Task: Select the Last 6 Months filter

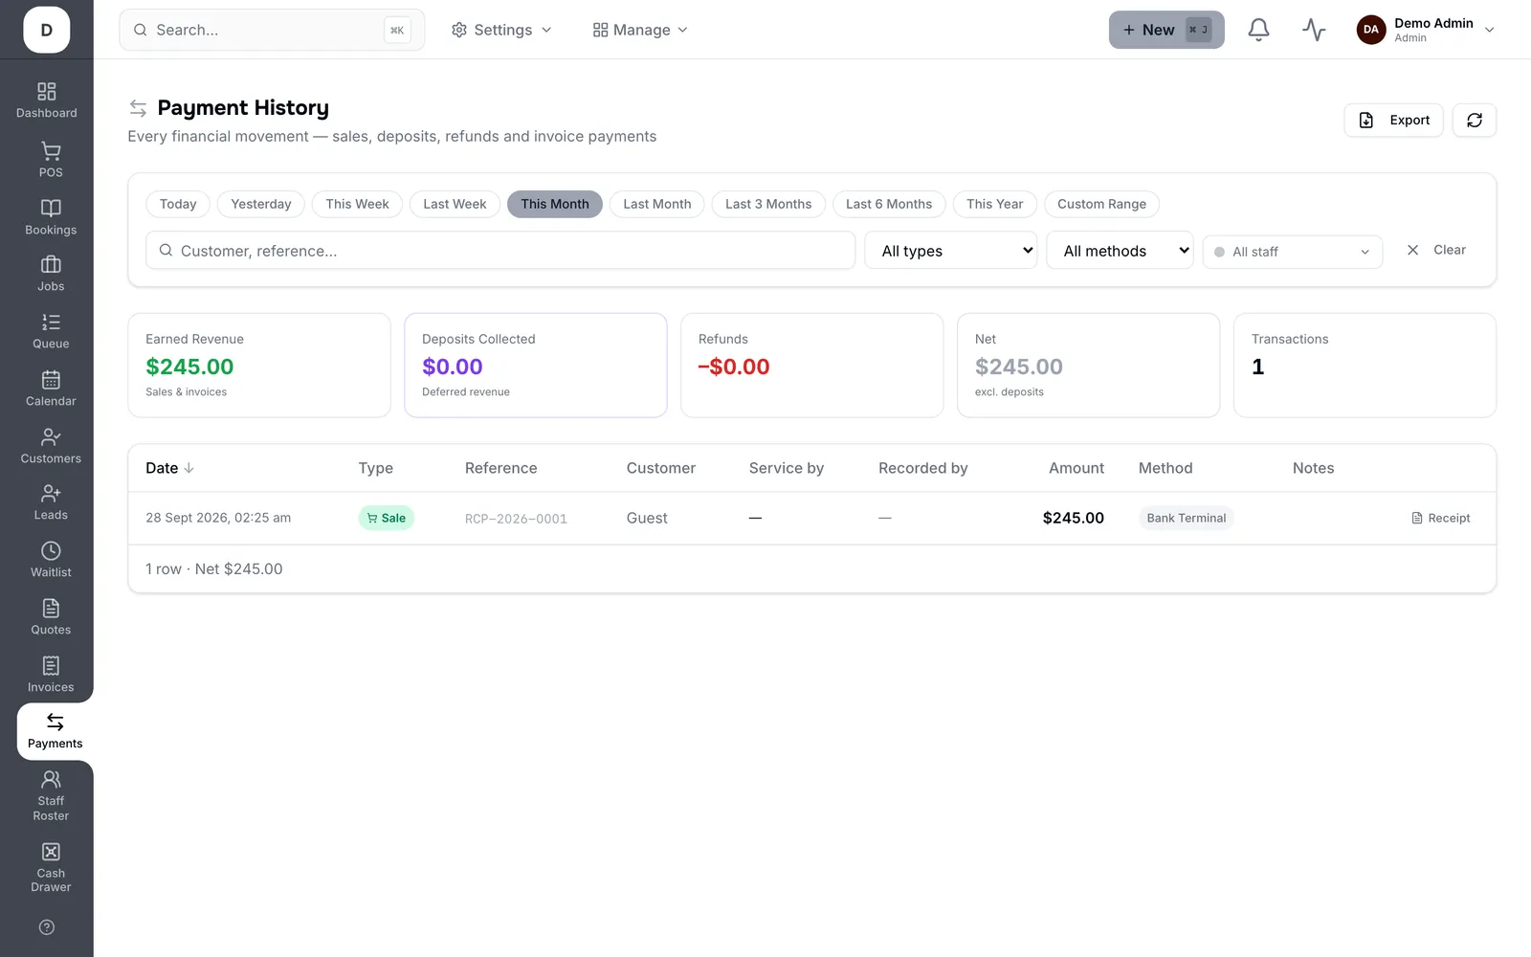Action: [889, 204]
